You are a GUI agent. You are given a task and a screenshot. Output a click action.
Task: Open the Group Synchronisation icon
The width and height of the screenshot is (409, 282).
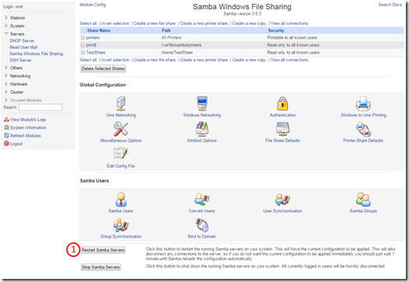point(121,225)
